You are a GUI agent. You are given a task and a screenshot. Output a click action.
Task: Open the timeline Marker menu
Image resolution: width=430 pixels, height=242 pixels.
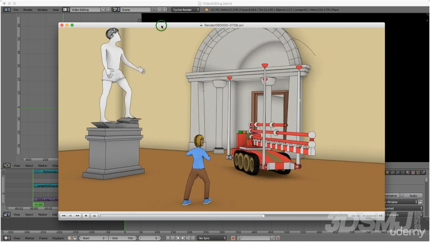(x=30, y=238)
